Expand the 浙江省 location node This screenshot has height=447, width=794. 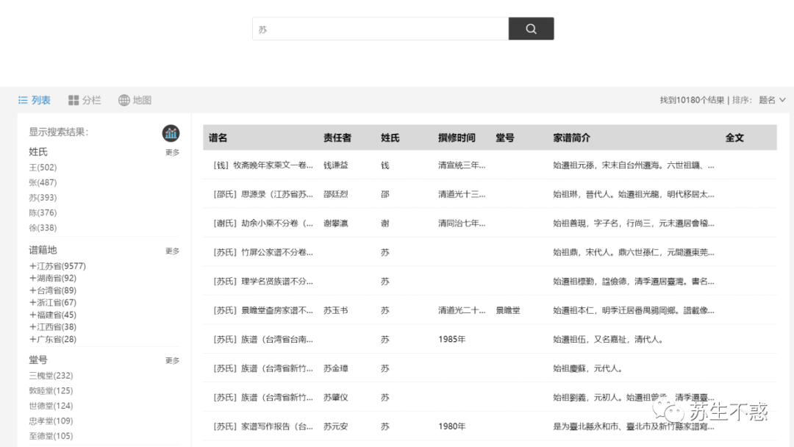[x=33, y=302]
